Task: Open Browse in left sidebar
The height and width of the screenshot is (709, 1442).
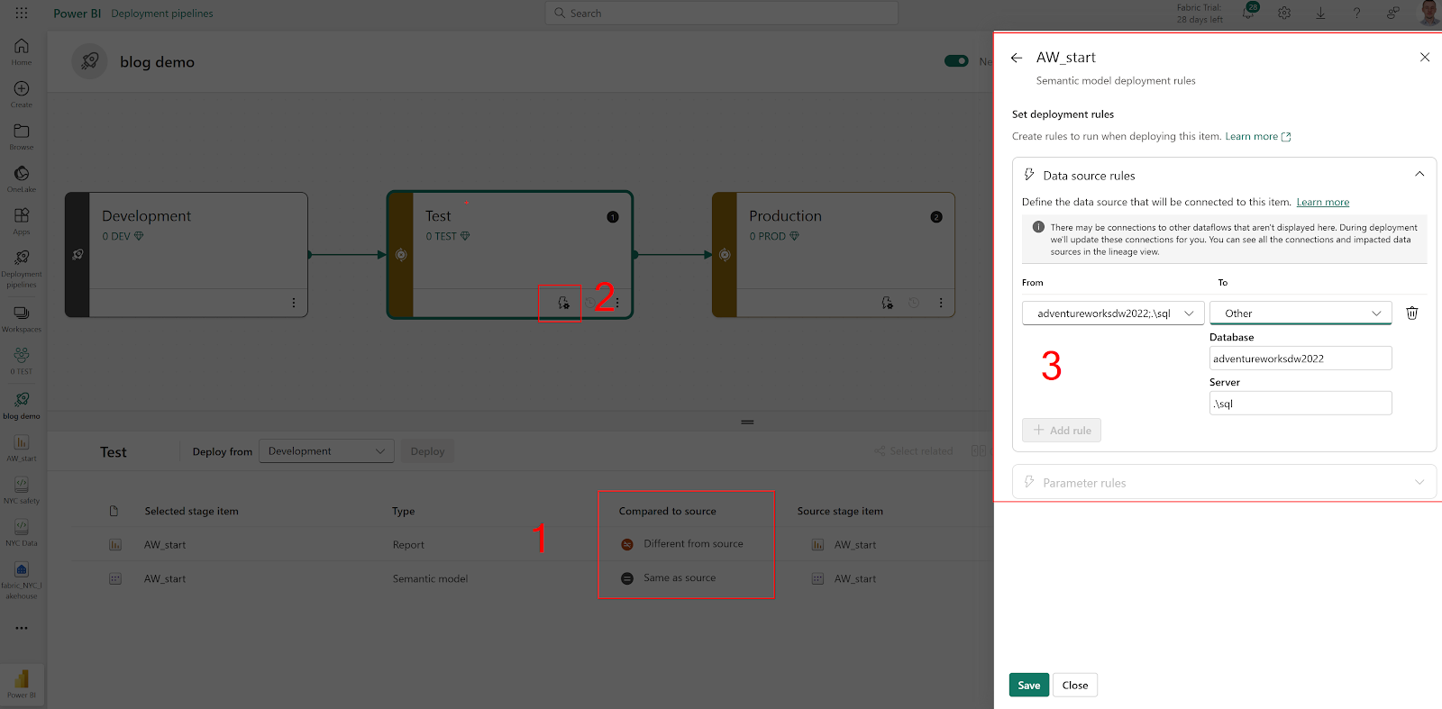Action: [x=22, y=136]
